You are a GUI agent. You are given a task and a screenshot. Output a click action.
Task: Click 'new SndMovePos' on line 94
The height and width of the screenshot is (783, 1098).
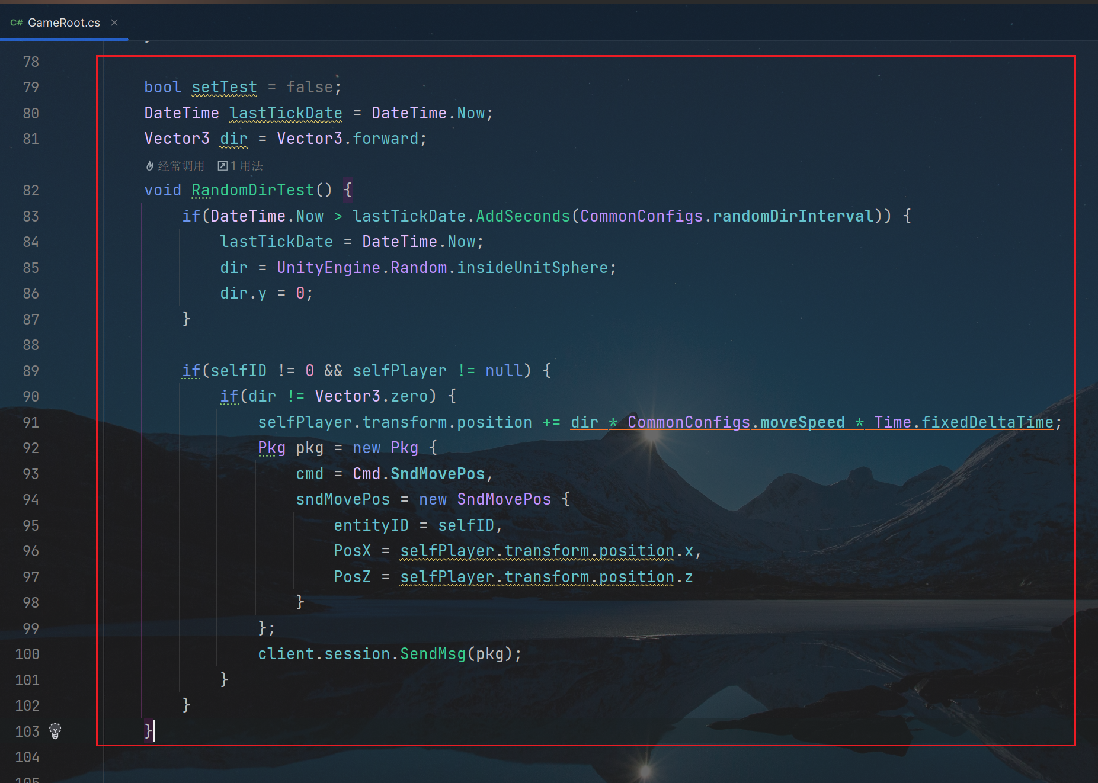485,499
